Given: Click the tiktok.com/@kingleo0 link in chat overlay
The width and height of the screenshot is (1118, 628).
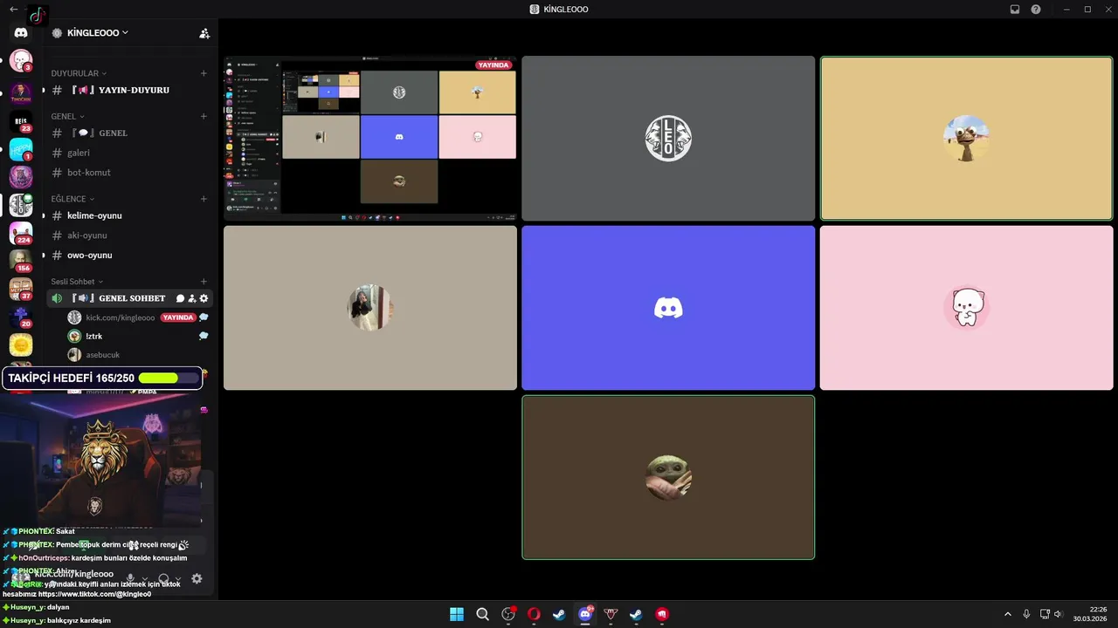Looking at the screenshot, I should tap(94, 594).
